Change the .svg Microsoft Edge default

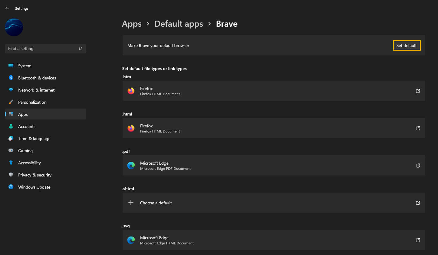click(274, 240)
